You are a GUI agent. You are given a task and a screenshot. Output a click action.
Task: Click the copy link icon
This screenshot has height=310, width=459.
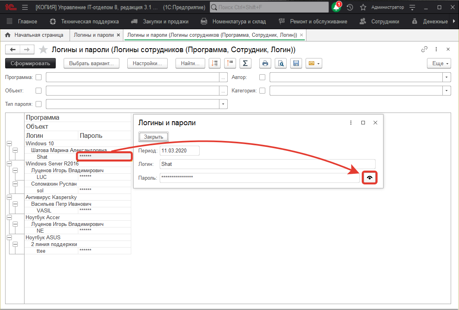click(424, 49)
